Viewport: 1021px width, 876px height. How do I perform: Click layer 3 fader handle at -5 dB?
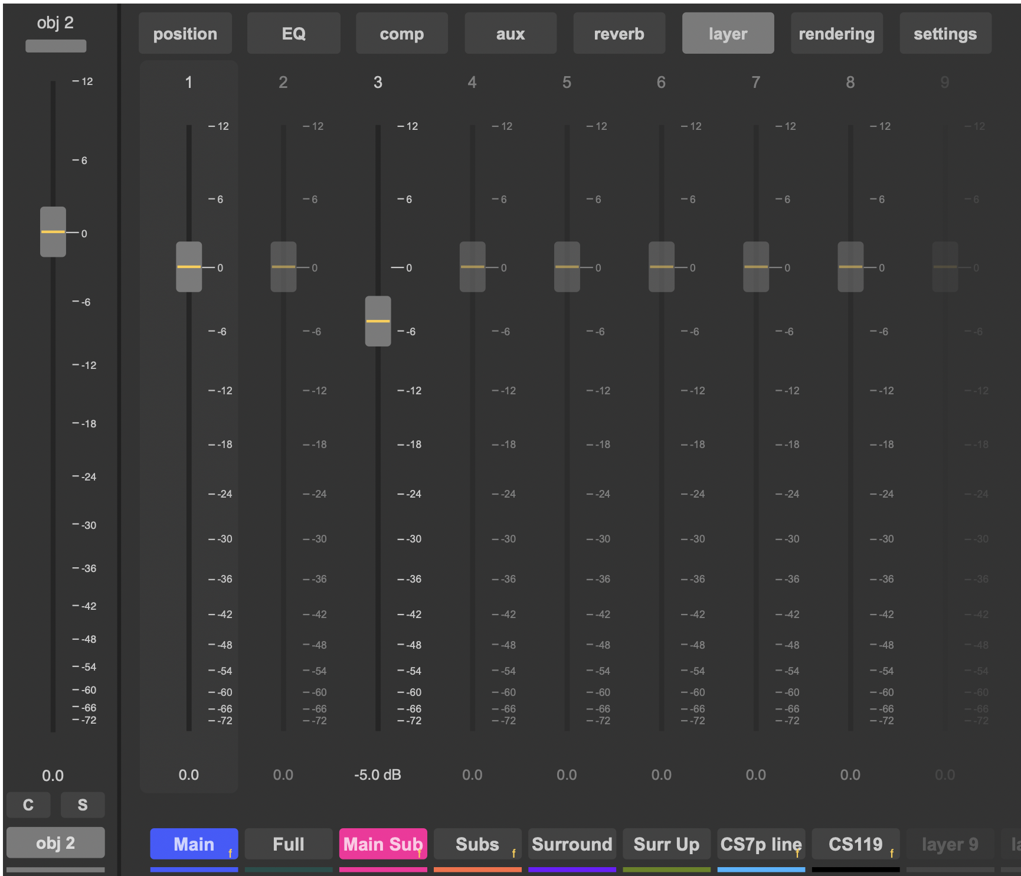(x=378, y=321)
